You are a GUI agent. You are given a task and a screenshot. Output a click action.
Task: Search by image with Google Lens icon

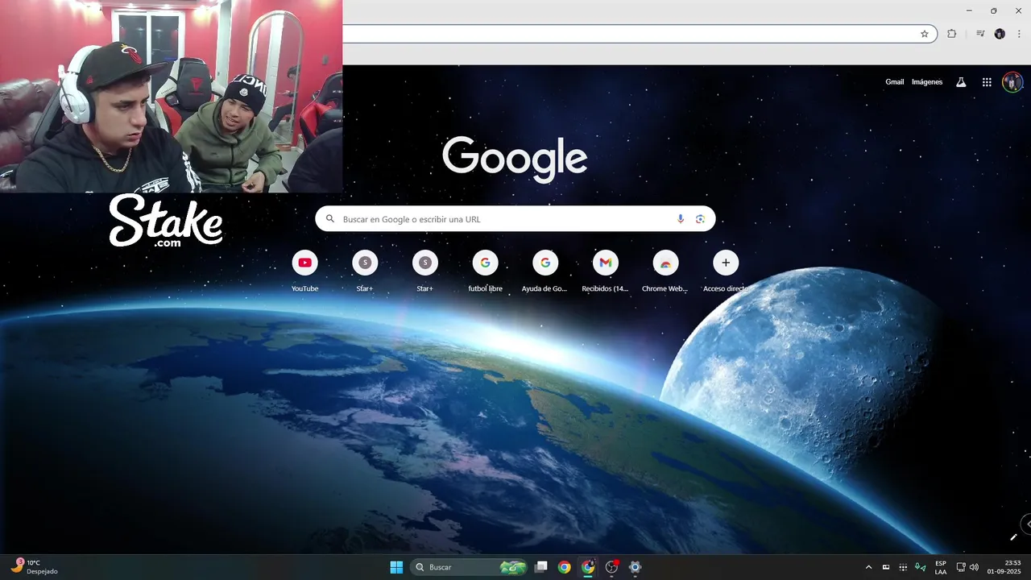(x=700, y=219)
